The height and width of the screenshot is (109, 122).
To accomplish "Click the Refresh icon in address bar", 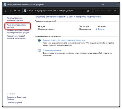I will [x=88, y=11].
